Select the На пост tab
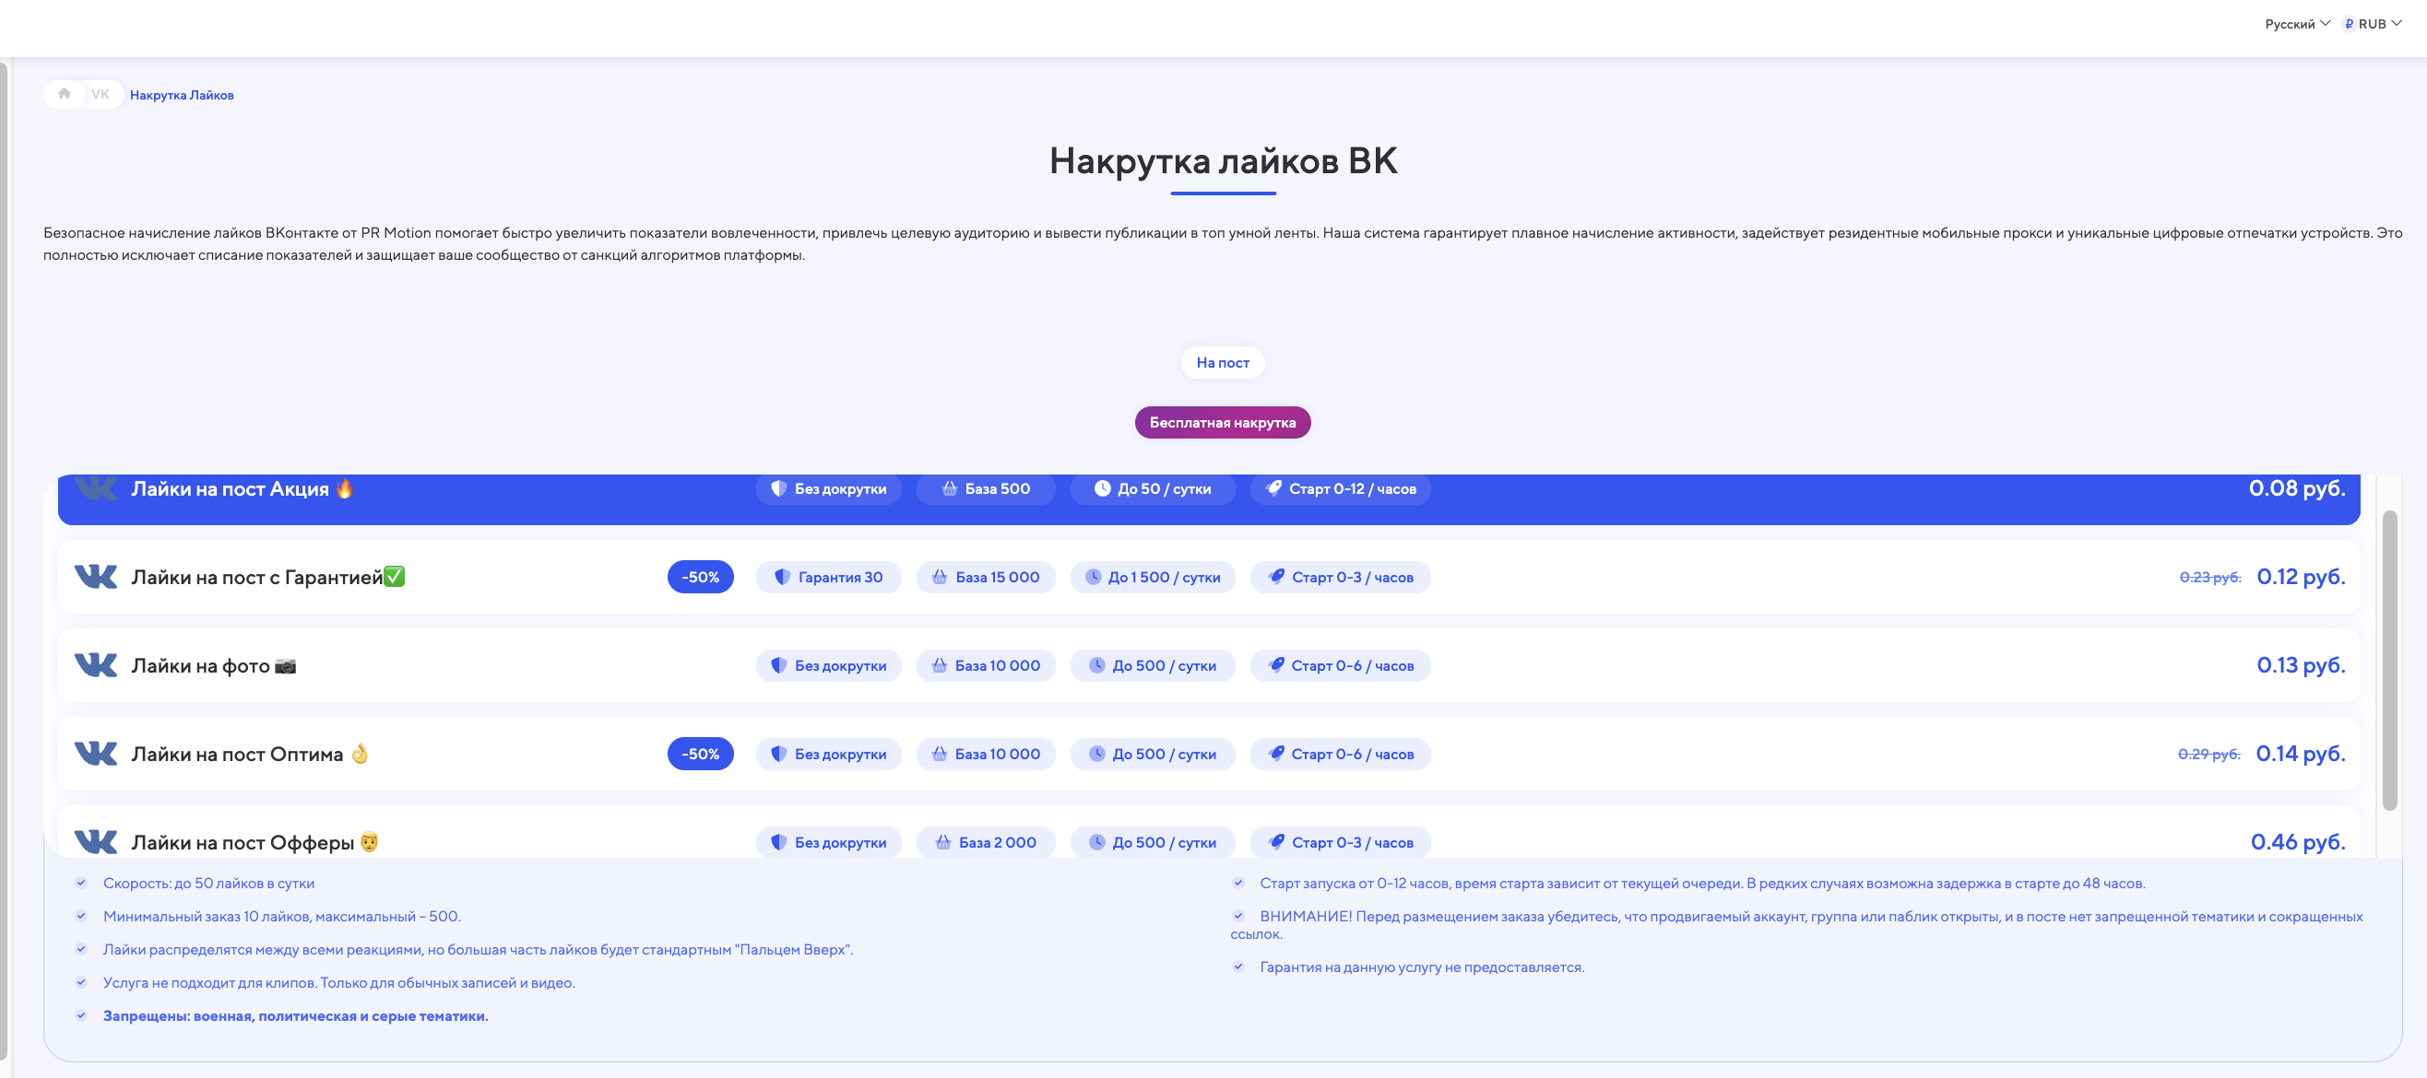 tap(1222, 362)
